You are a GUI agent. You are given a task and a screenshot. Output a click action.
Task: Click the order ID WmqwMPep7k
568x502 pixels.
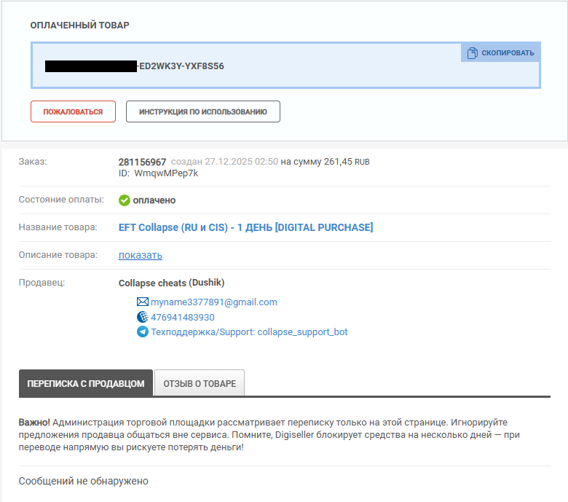tap(166, 173)
